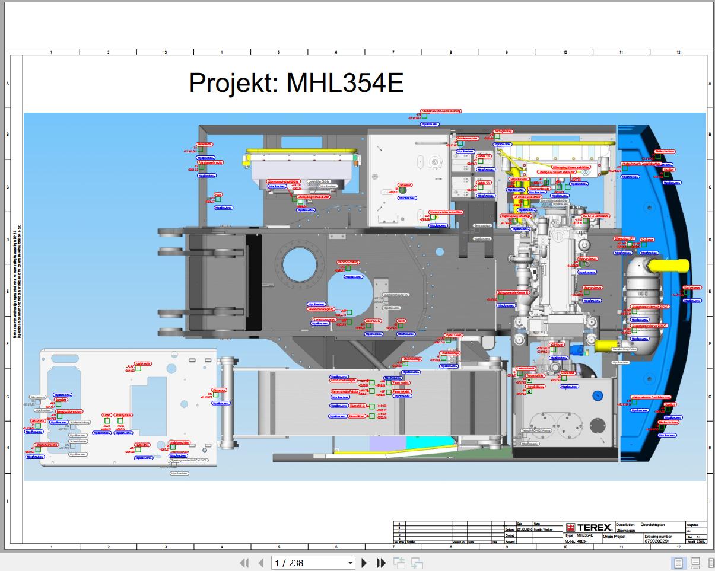715x571 pixels.
Task: Open the blue link below Arbeitshydraulik
Action: tap(123, 433)
